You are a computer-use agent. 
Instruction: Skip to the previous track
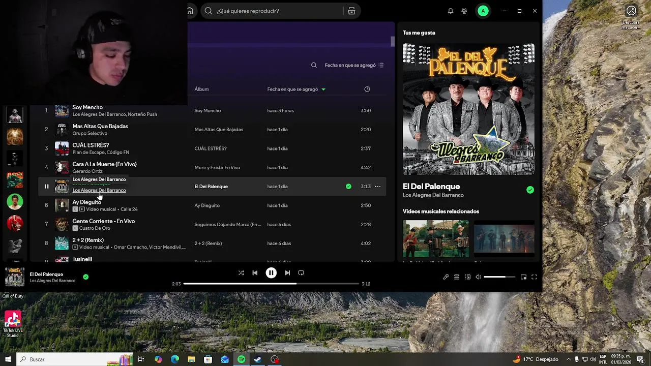coord(255,273)
